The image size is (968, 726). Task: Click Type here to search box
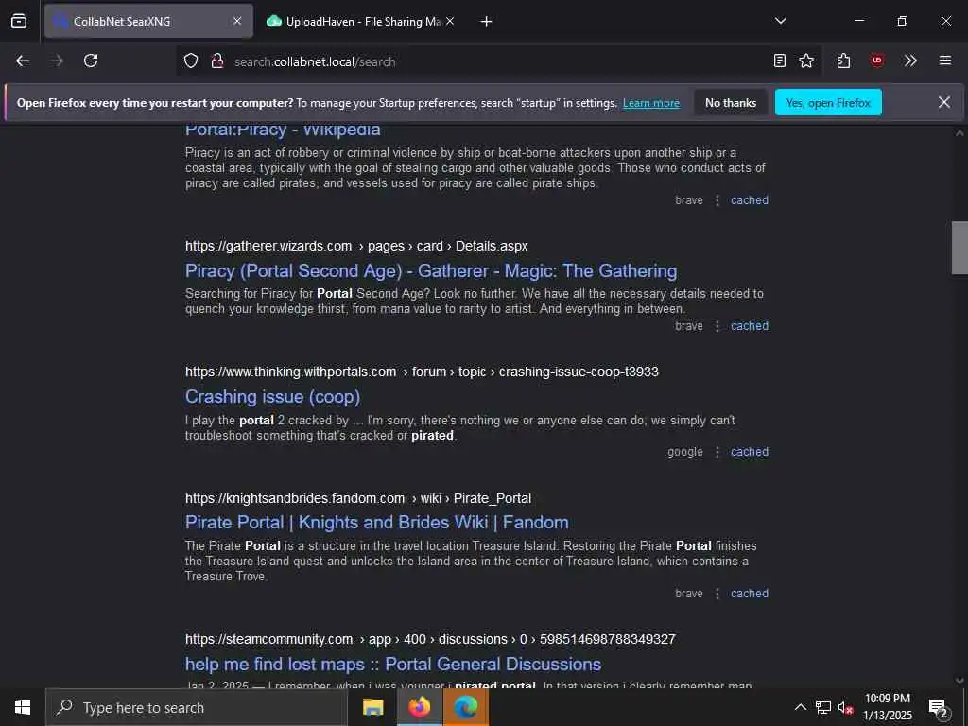click(198, 707)
